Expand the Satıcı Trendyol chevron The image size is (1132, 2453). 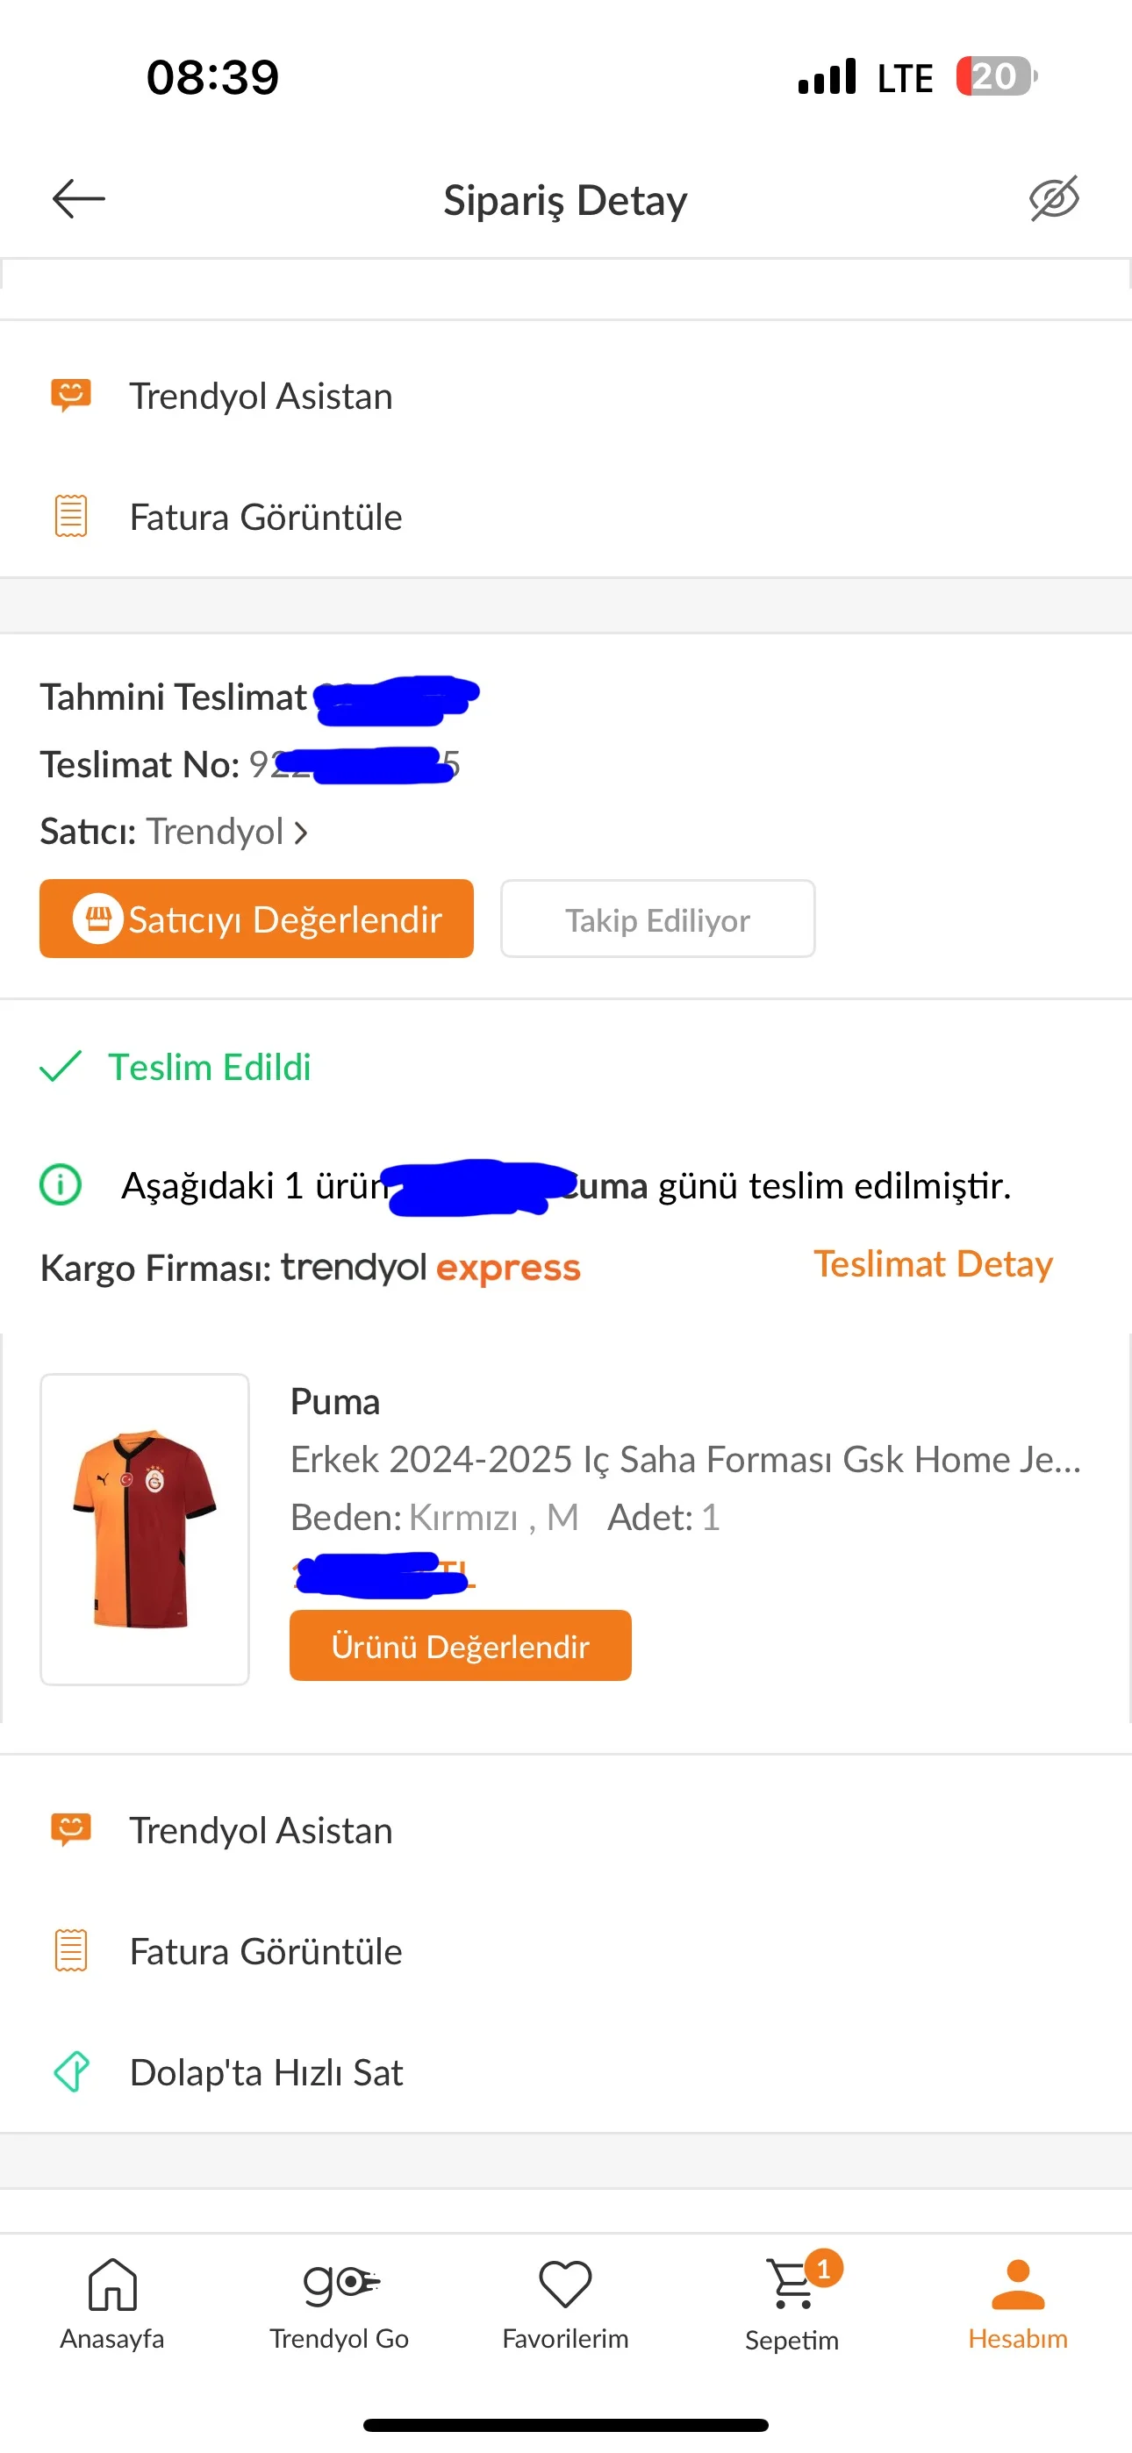pos(301,833)
